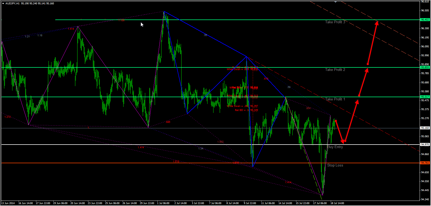The width and height of the screenshot is (431, 206).
Task: Click the Take Profit 2 text label
Action: pos(335,70)
